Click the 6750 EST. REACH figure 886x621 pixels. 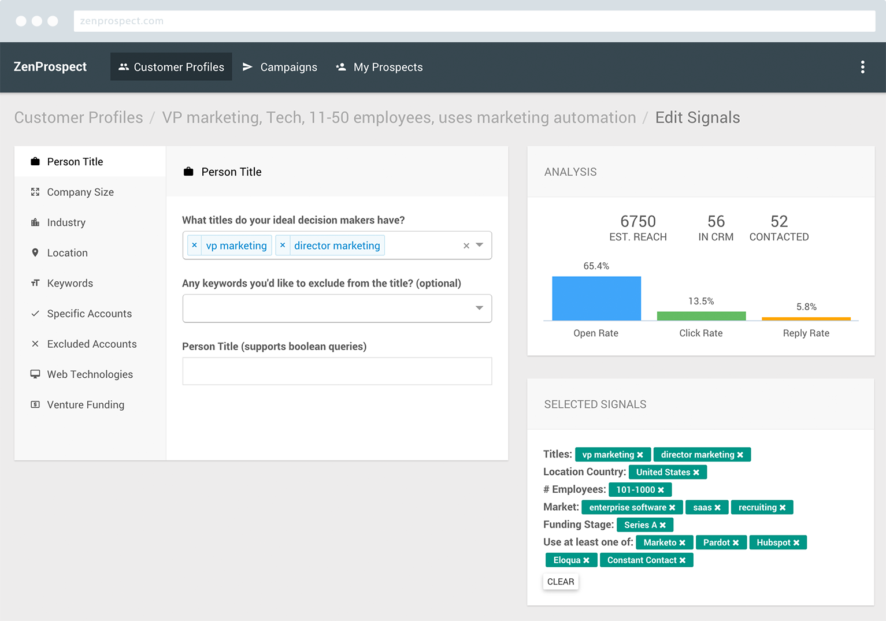638,228
